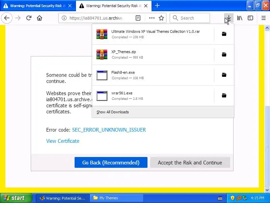Open the View Certificate link
Screen dimensions: 270x203
point(63,141)
